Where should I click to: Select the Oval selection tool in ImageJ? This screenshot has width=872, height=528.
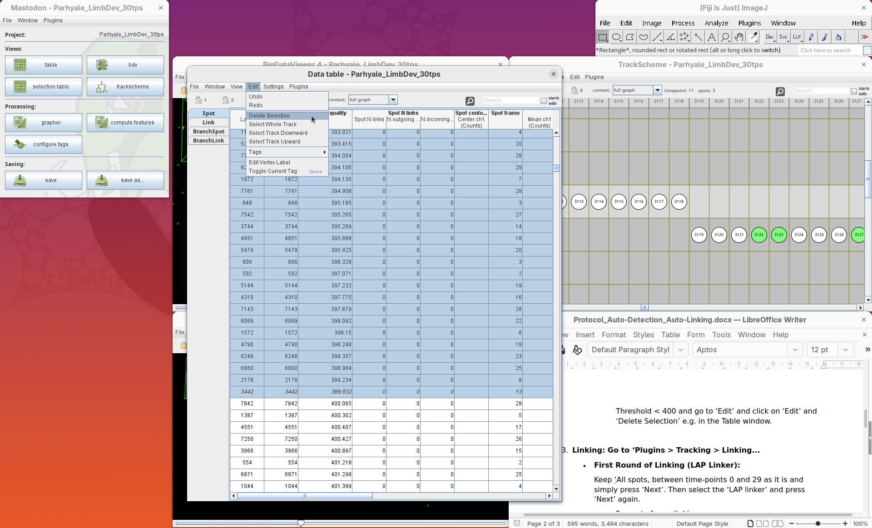tap(616, 37)
